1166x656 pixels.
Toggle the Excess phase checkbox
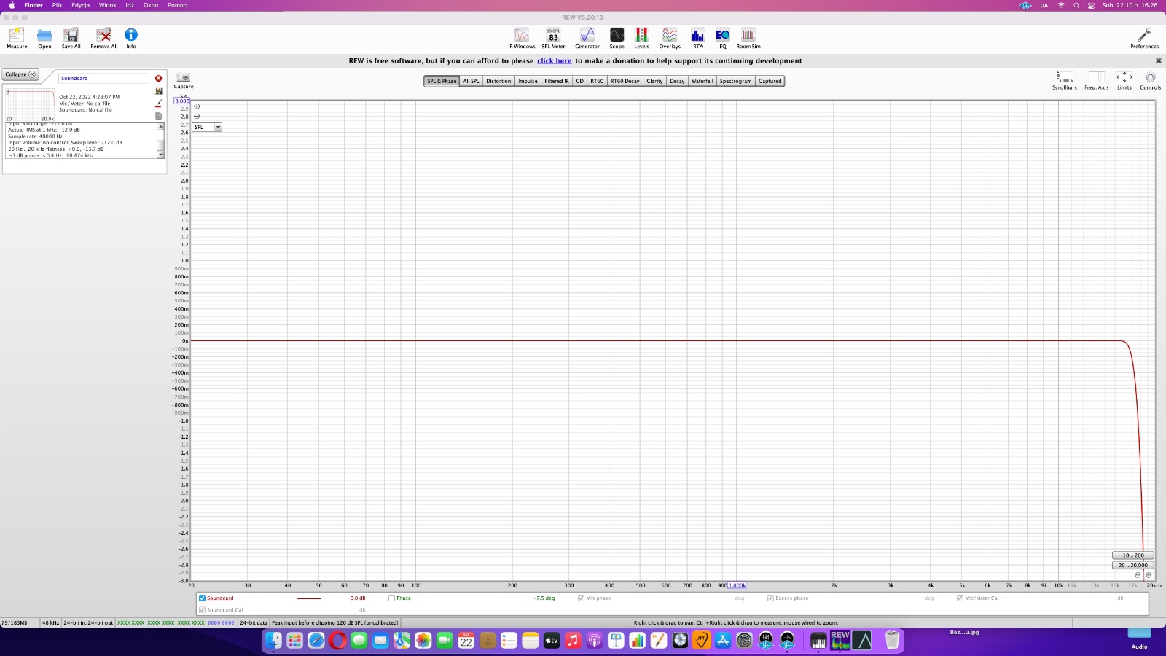click(x=770, y=598)
